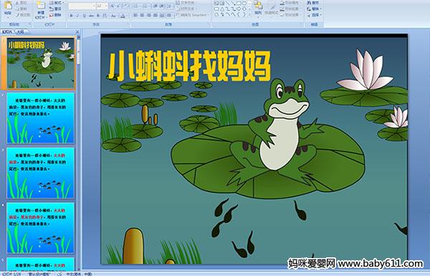
Task: Click the Change Case (Aa) icon
Action: (113, 16)
